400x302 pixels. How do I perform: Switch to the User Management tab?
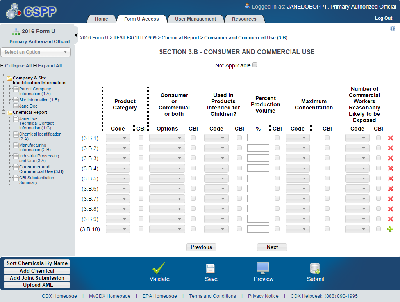click(195, 19)
